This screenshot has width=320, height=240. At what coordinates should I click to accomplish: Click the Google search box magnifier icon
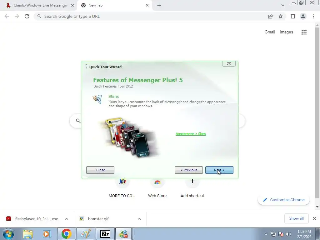tap(78, 121)
